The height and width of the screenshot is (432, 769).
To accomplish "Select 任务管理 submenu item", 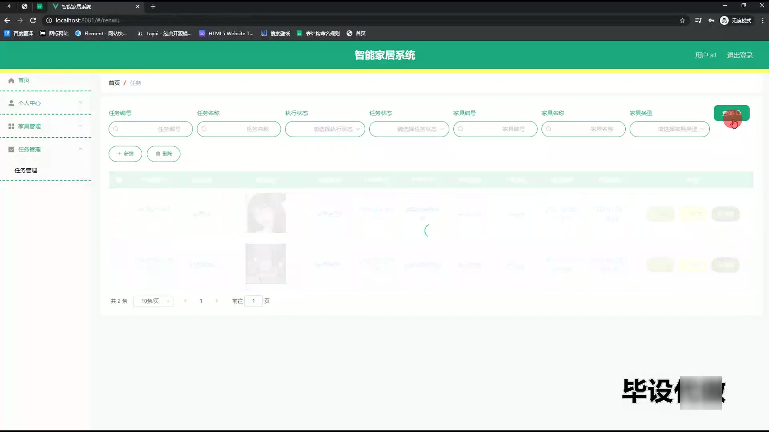I will click(x=26, y=170).
